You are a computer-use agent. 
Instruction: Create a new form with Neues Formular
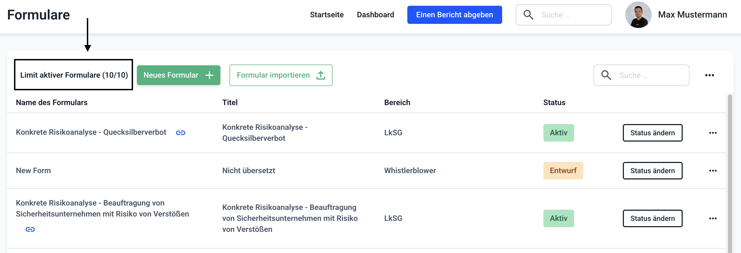pyautogui.click(x=178, y=75)
